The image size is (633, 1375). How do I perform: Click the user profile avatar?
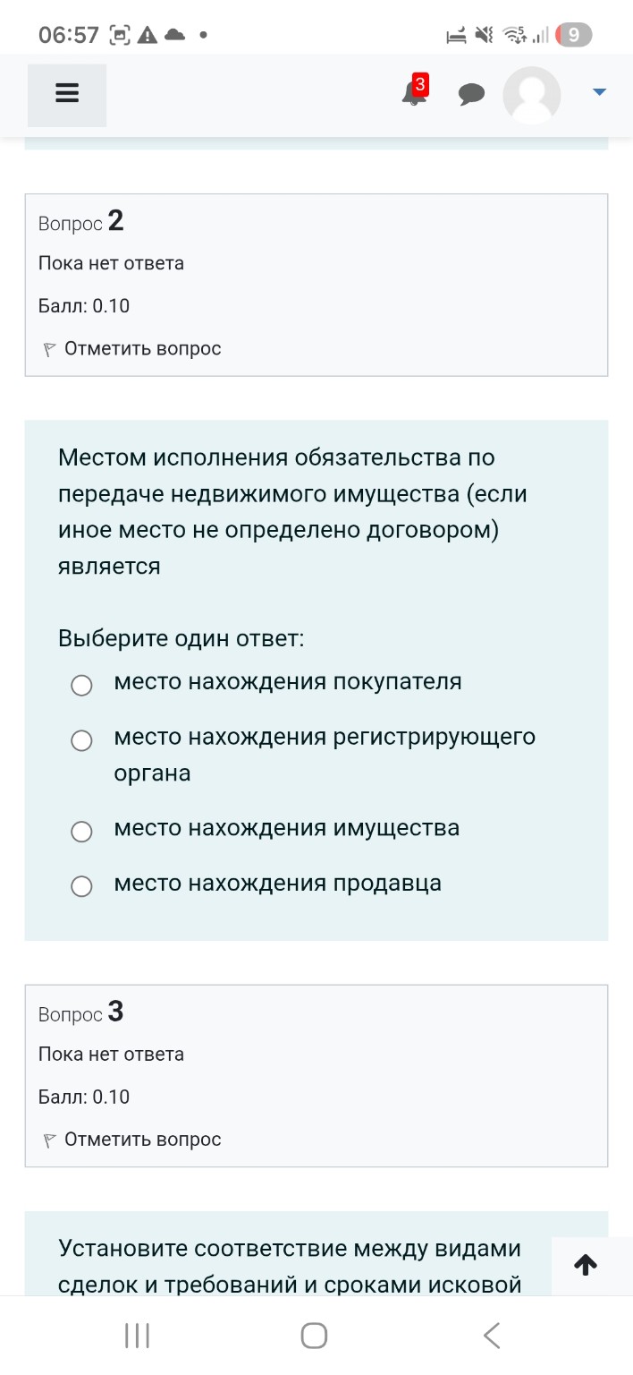(x=531, y=94)
